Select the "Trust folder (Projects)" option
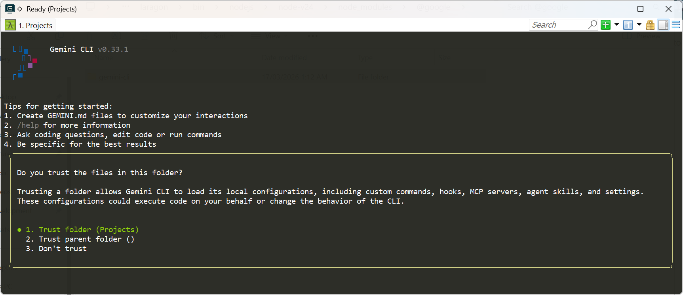This screenshot has height=295, width=683. [x=88, y=230]
